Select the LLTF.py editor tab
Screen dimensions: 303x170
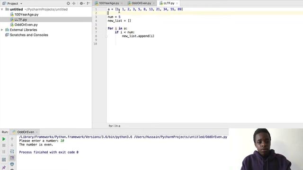(169, 3)
